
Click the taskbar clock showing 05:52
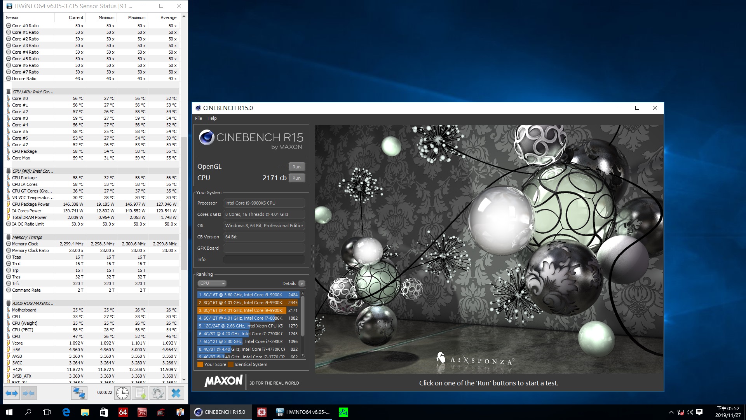(x=728, y=412)
